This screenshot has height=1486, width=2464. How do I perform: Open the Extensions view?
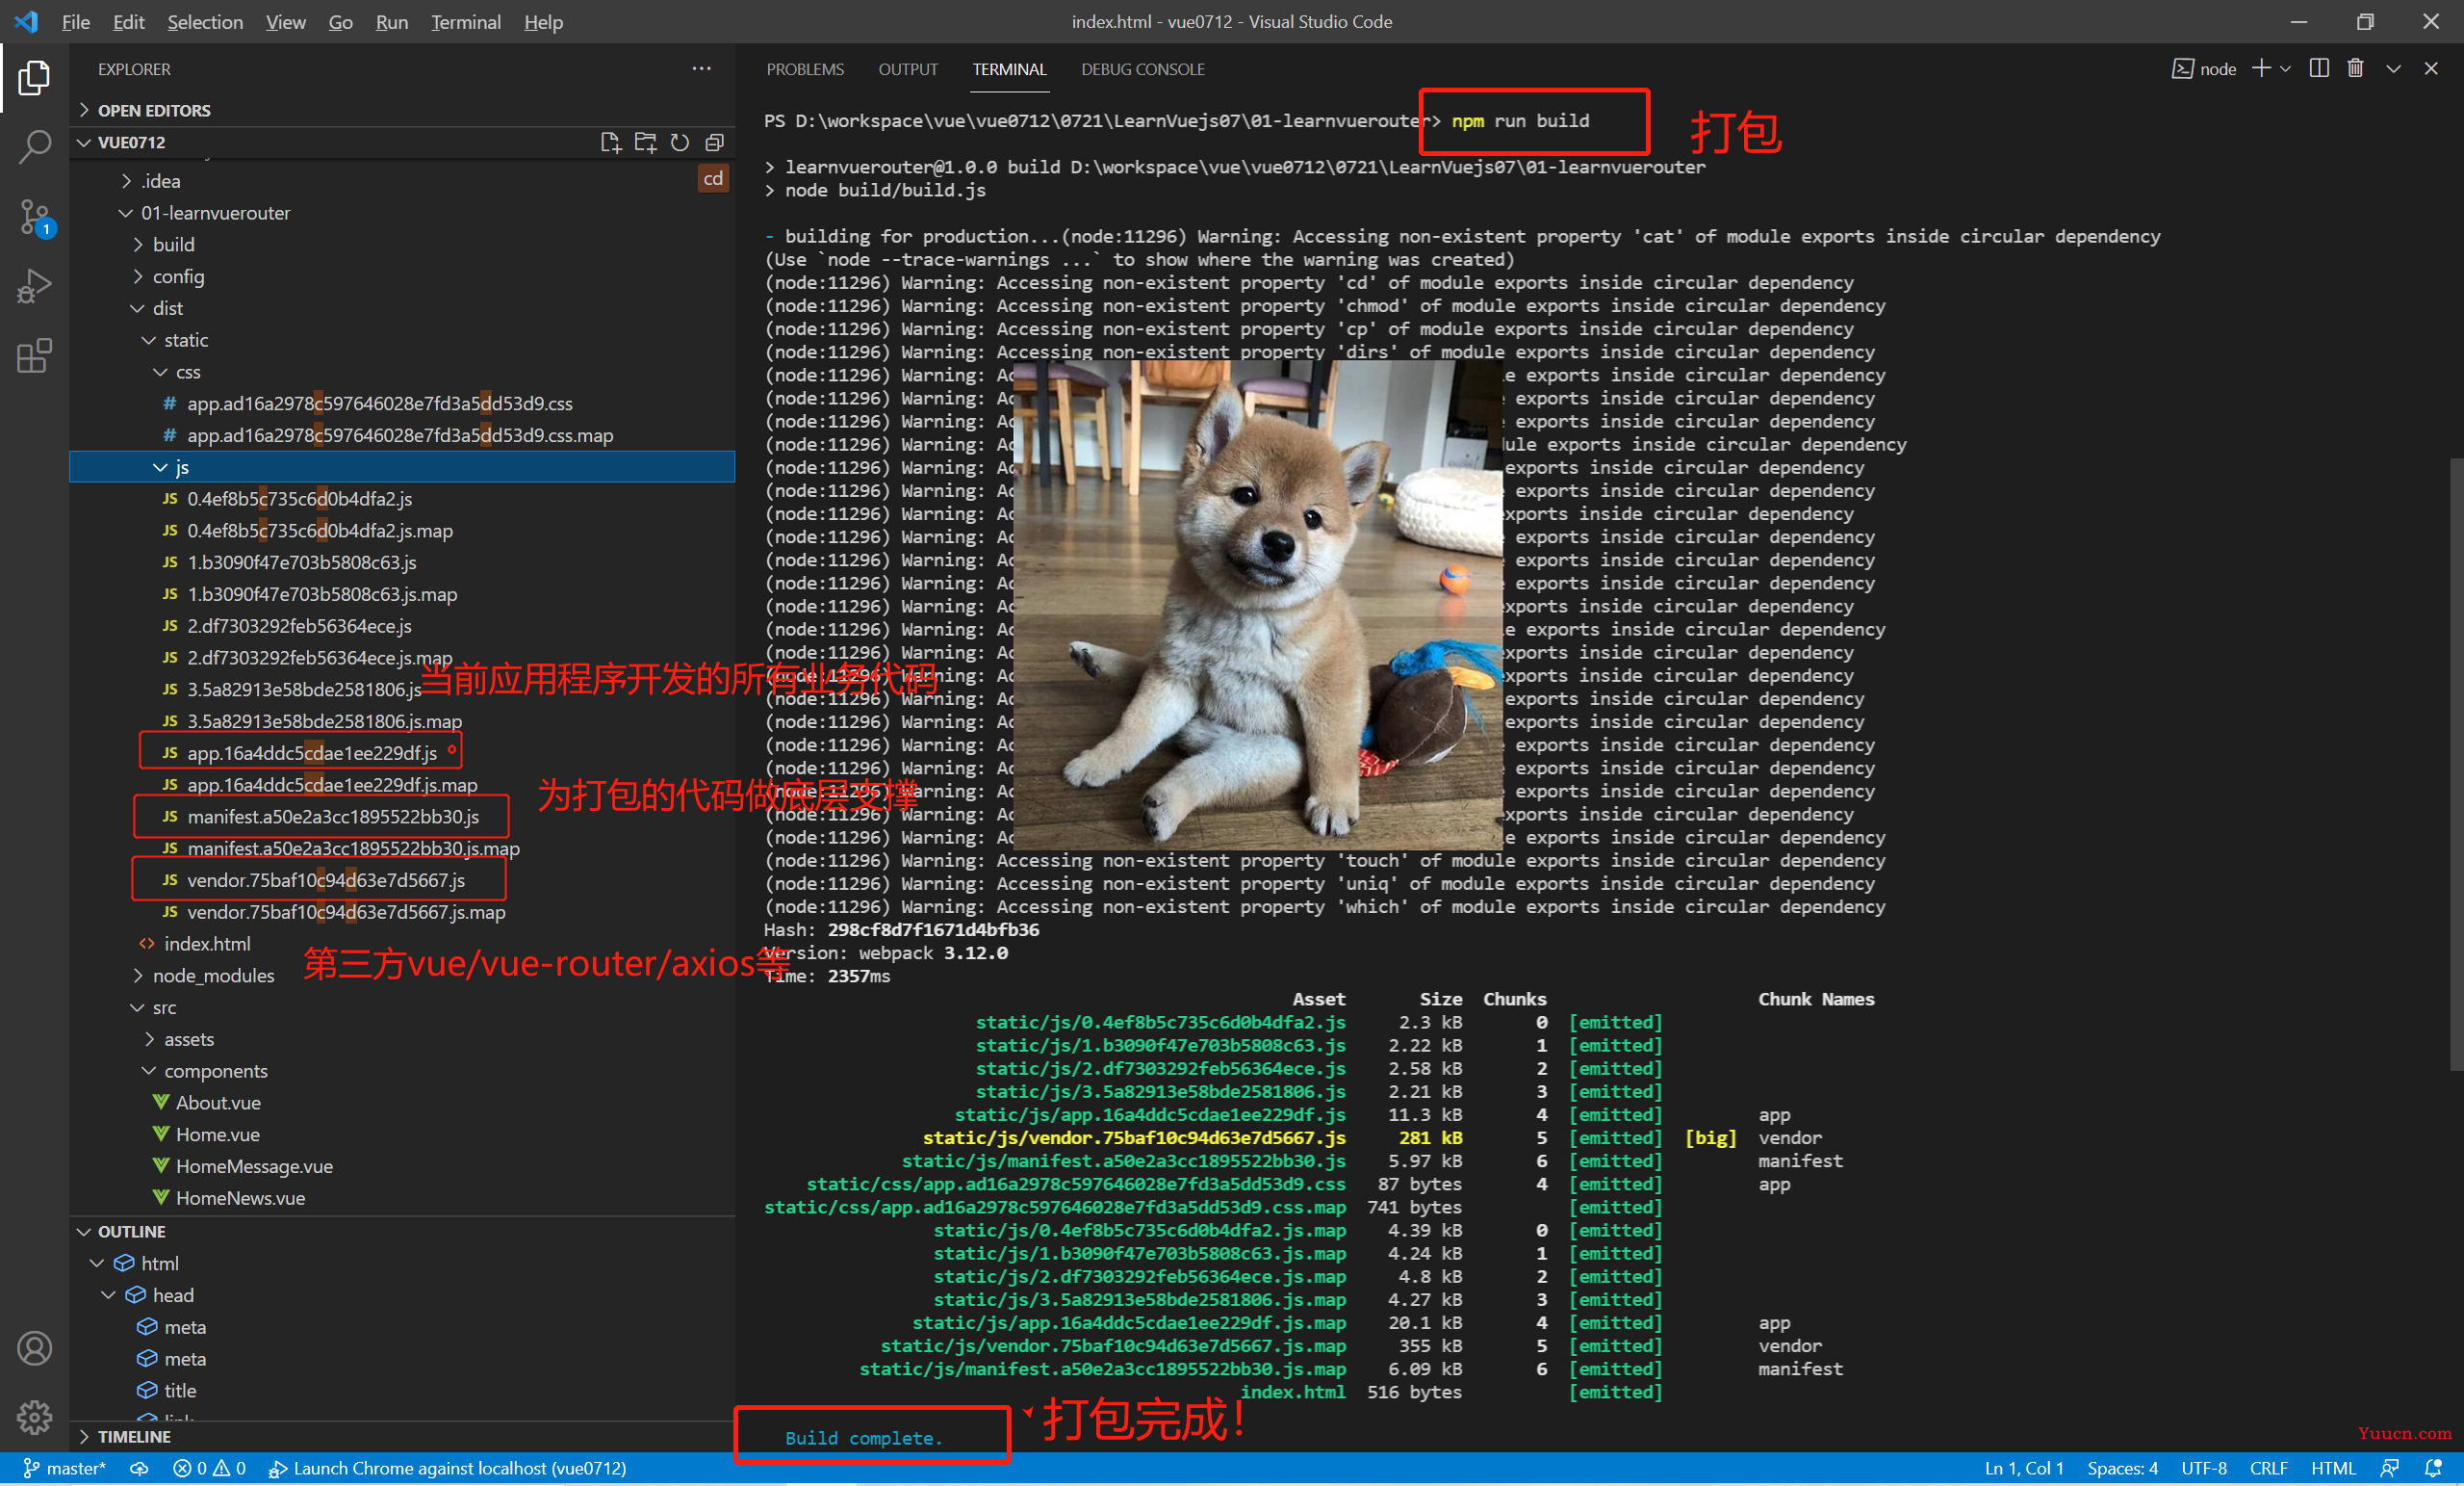34,356
